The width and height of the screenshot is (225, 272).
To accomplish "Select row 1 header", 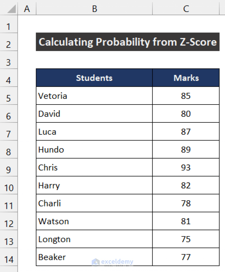I will click(9, 26).
